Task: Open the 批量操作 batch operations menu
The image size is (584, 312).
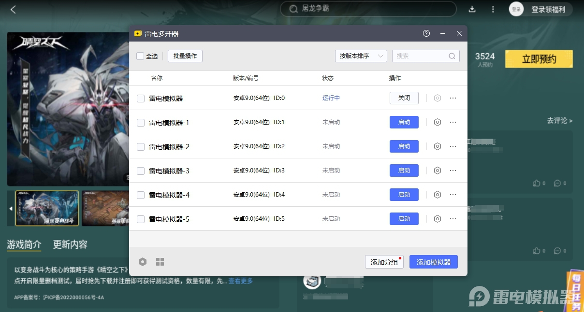Action: (x=185, y=56)
